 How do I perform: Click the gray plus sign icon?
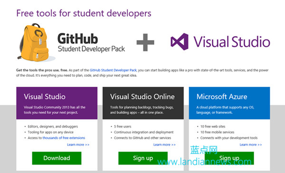(x=145, y=42)
